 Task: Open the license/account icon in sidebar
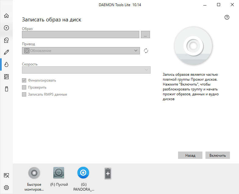point(6,175)
